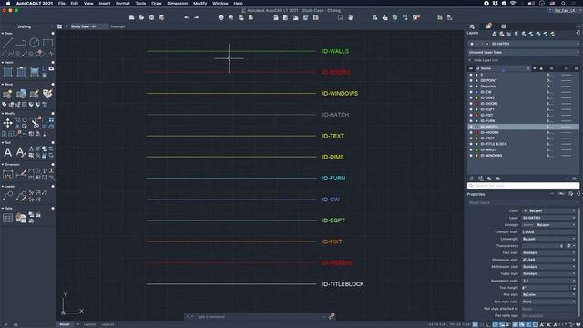The image size is (583, 328).
Task: Change color swatch of ID-FIXT layer
Action: tap(476, 116)
